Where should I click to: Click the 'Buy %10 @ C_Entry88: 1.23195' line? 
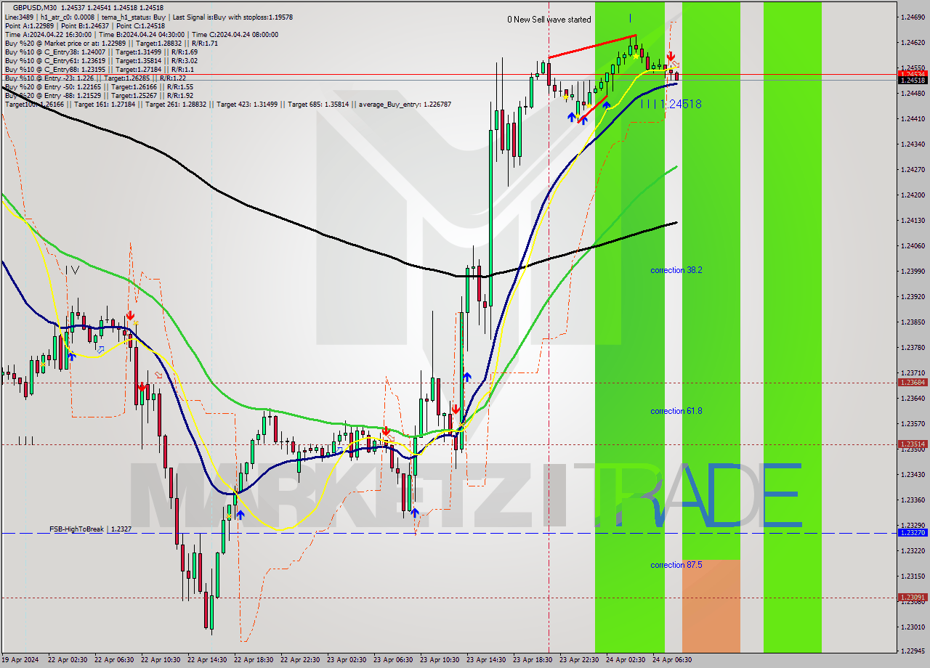click(98, 69)
